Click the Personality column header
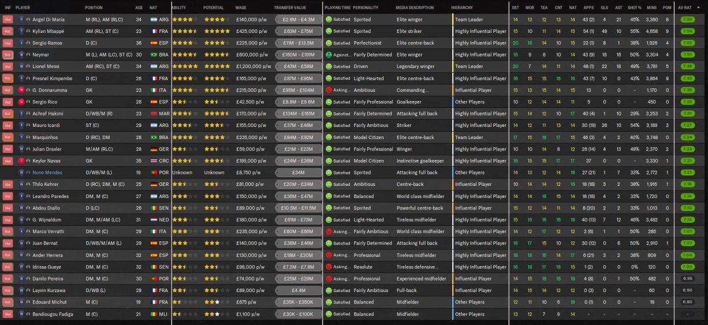708x325 pixels. point(366,8)
